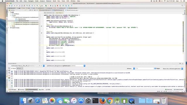
Task: Click the red Stop button in toolbar
Action: click(x=58, y=6)
